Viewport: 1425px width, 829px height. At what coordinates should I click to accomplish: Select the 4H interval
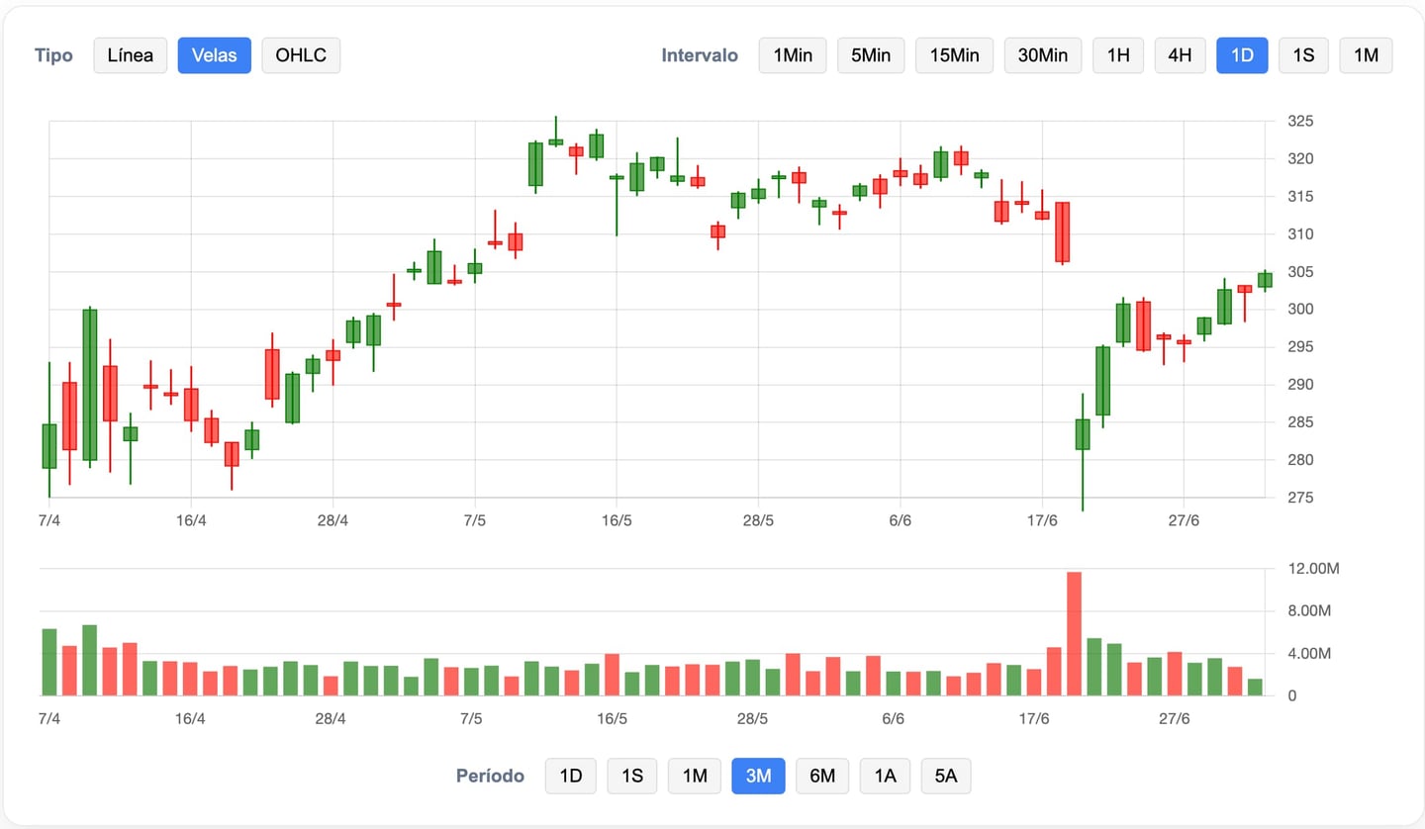(x=1180, y=55)
